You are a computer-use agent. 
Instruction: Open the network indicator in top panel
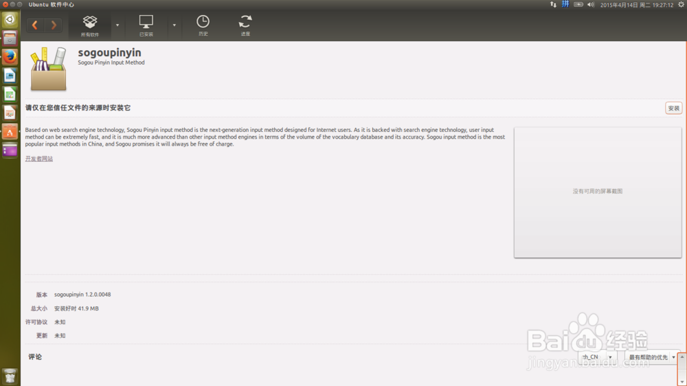pyautogui.click(x=553, y=4)
